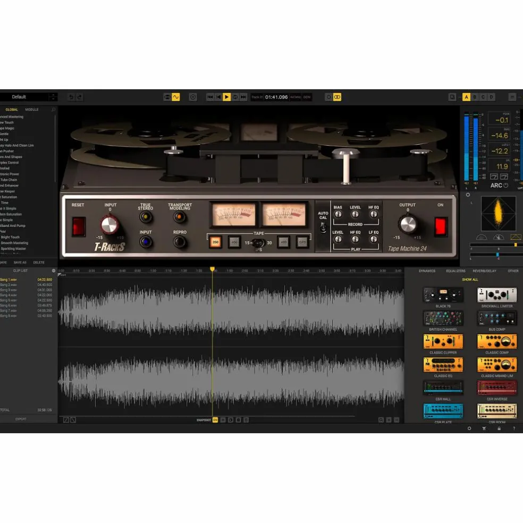Select the highlighted phase scope view icon
Screen dimensions: 523x523
(516, 237)
